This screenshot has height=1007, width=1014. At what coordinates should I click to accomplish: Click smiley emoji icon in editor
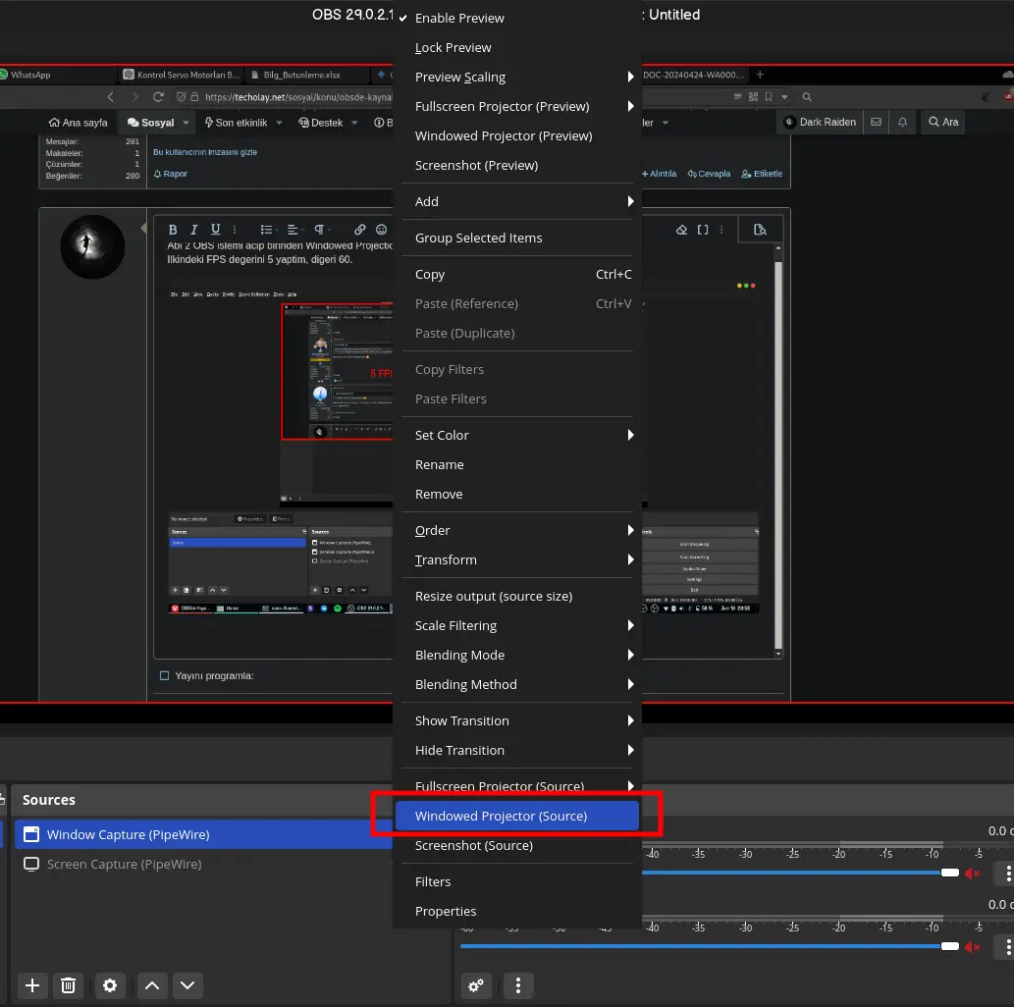382,230
